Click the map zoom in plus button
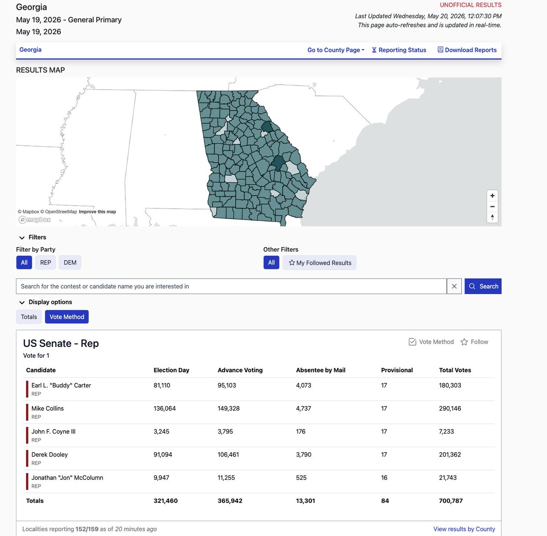This screenshot has height=536, width=547. tap(492, 196)
